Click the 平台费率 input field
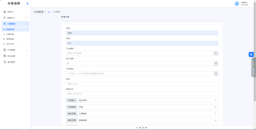Viewport: 256px width, 130px height. [140, 53]
